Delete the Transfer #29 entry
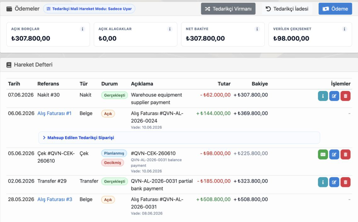Image resolution: width=358 pixels, height=222 pixels. click(345, 182)
